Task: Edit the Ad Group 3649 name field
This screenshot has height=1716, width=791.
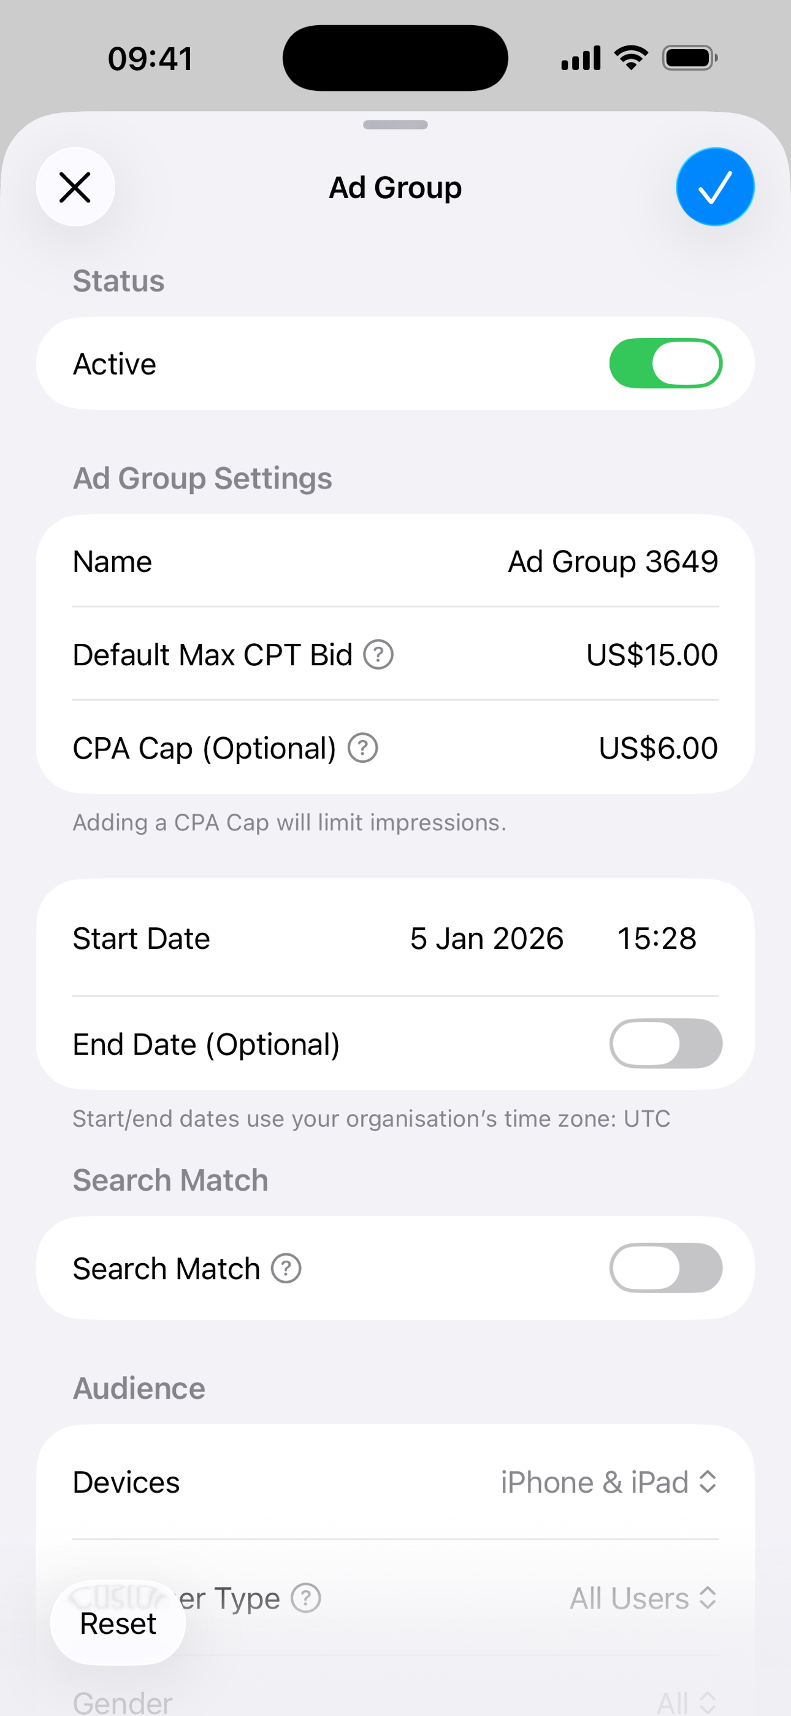Action: point(613,562)
